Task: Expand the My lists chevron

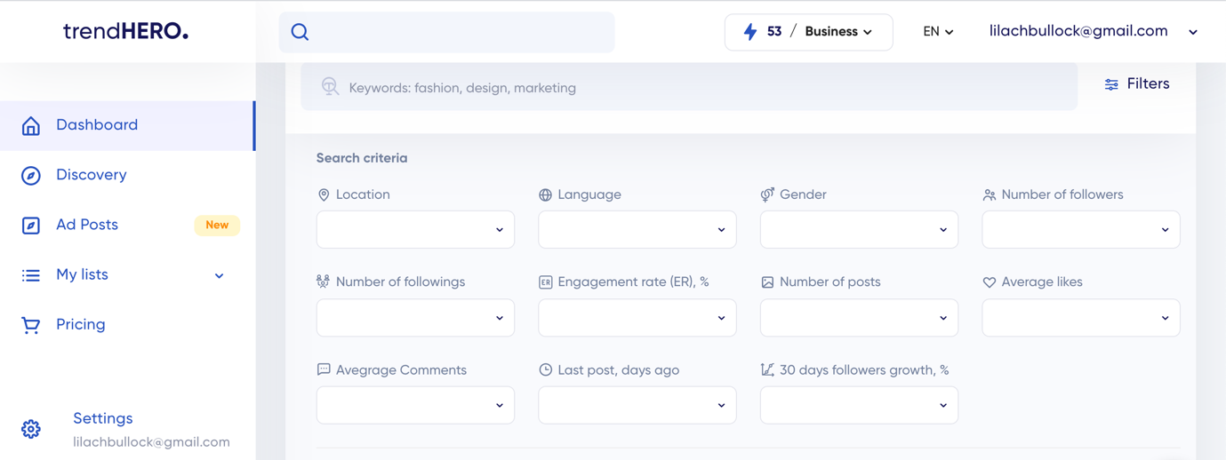Action: click(x=219, y=275)
